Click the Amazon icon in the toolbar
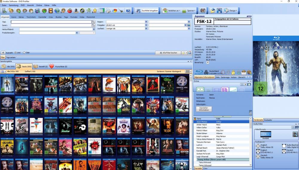The image size is (299, 170). click(76, 11)
